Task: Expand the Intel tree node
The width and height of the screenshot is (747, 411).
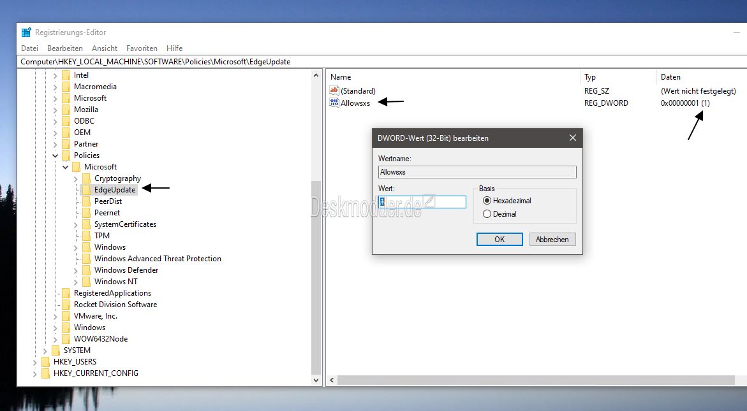Action: tap(55, 76)
